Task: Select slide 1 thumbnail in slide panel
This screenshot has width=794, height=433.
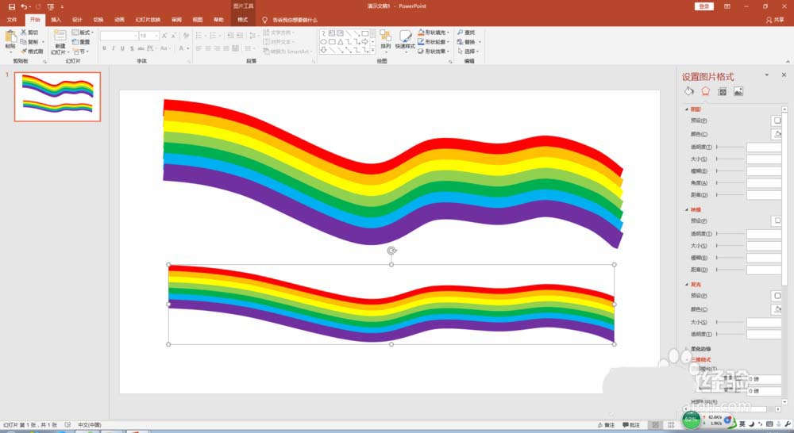Action: point(58,96)
